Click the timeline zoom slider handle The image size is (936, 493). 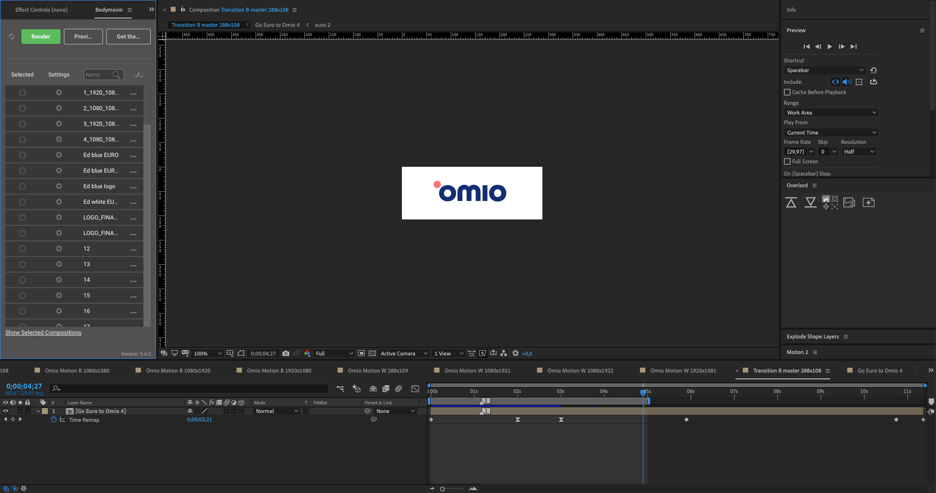442,489
